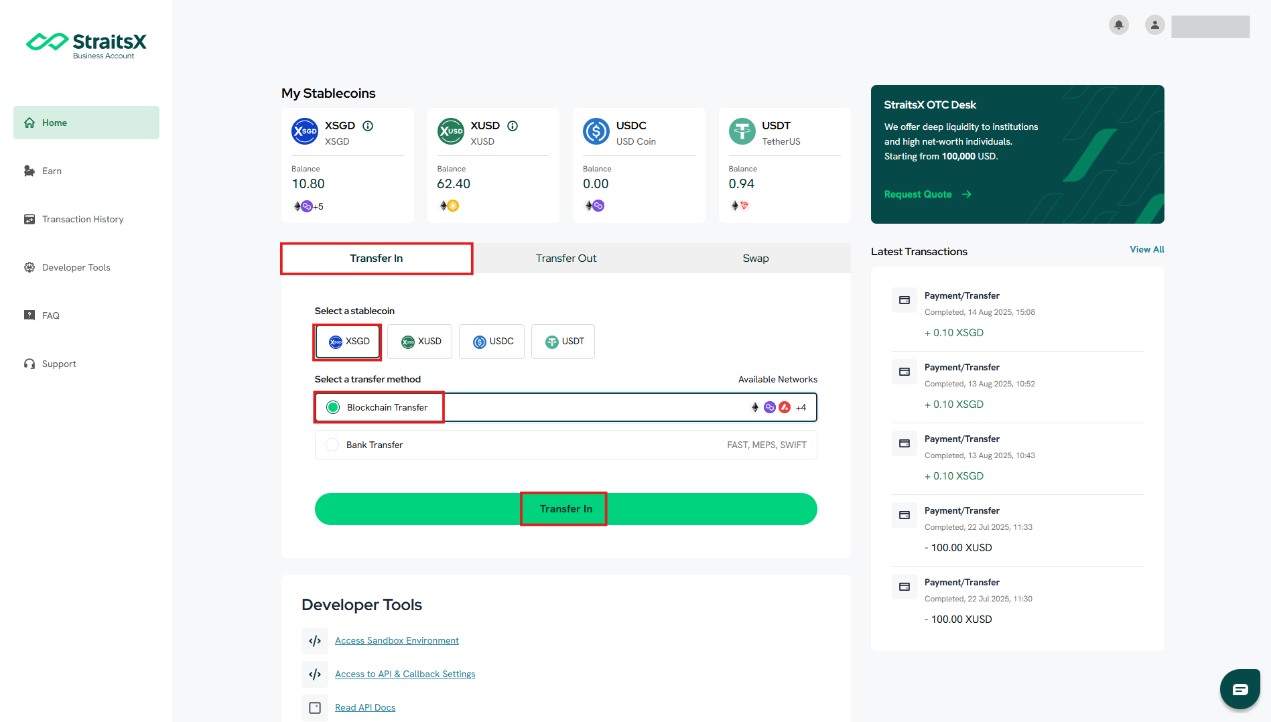Open Access to API & Callback Settings link
The image size is (1271, 722).
tap(405, 674)
